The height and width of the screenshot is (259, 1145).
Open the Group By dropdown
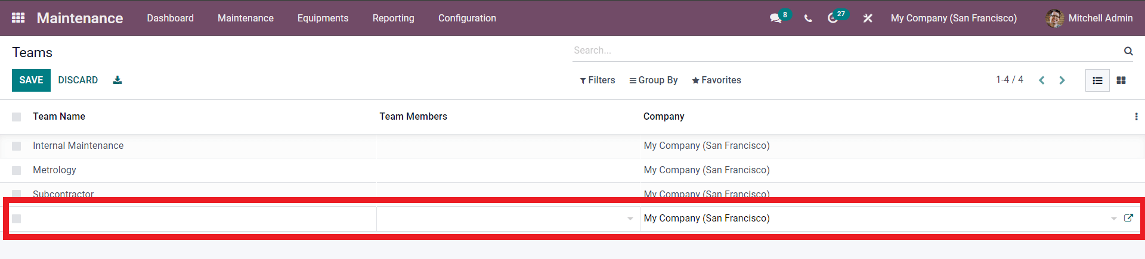click(654, 80)
